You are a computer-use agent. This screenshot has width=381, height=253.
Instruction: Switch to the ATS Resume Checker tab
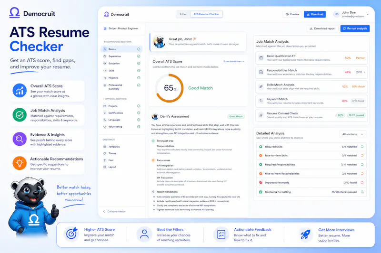[206, 14]
